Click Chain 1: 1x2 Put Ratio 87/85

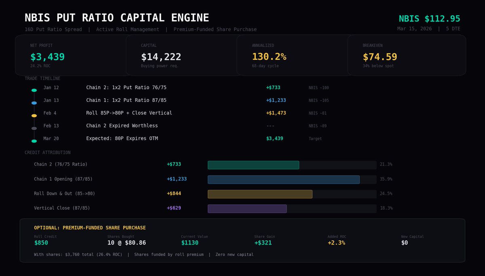(126, 100)
